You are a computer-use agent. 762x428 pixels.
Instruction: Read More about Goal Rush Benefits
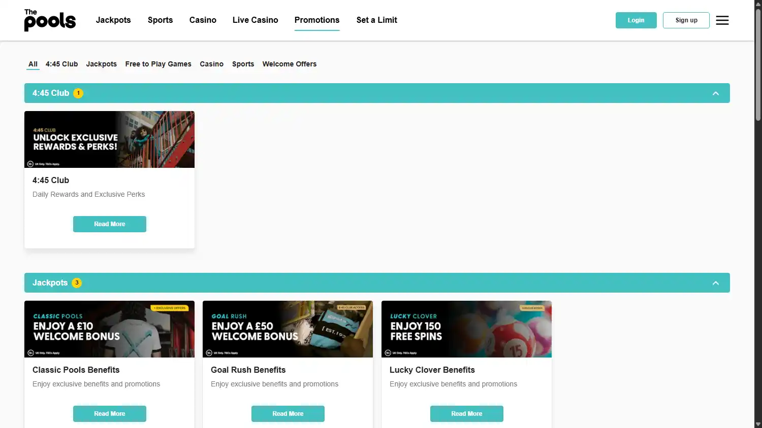(288, 414)
